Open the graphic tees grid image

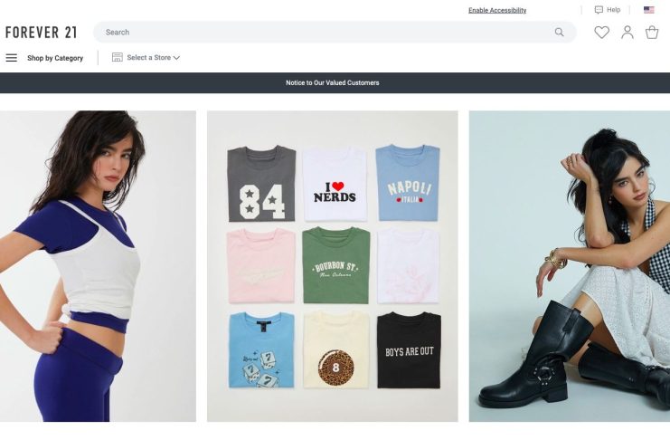click(333, 266)
